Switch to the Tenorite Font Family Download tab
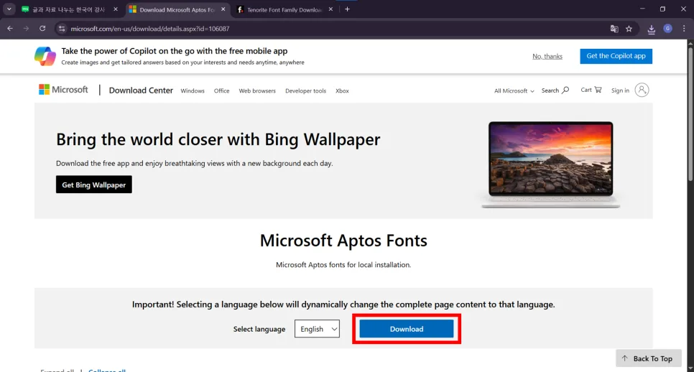This screenshot has height=372, width=694. (x=285, y=9)
